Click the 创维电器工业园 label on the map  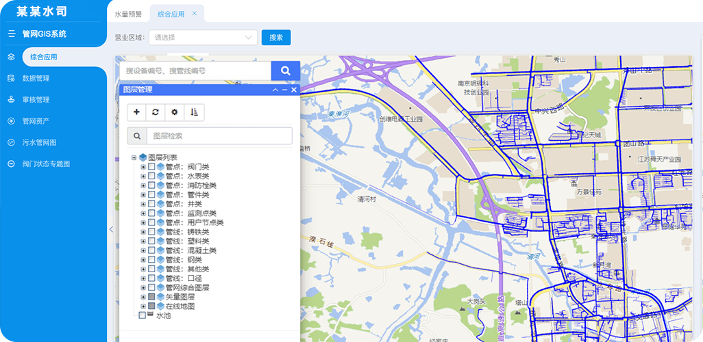(x=401, y=119)
